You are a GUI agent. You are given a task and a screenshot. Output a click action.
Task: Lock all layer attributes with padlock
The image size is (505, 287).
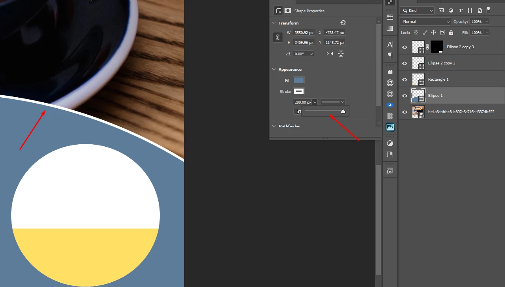click(451, 32)
